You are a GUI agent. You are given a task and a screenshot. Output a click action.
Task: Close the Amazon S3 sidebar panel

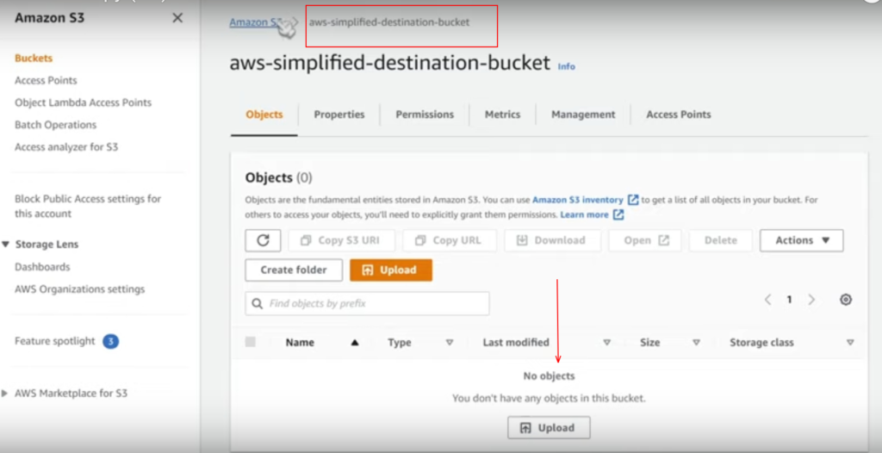click(x=177, y=18)
